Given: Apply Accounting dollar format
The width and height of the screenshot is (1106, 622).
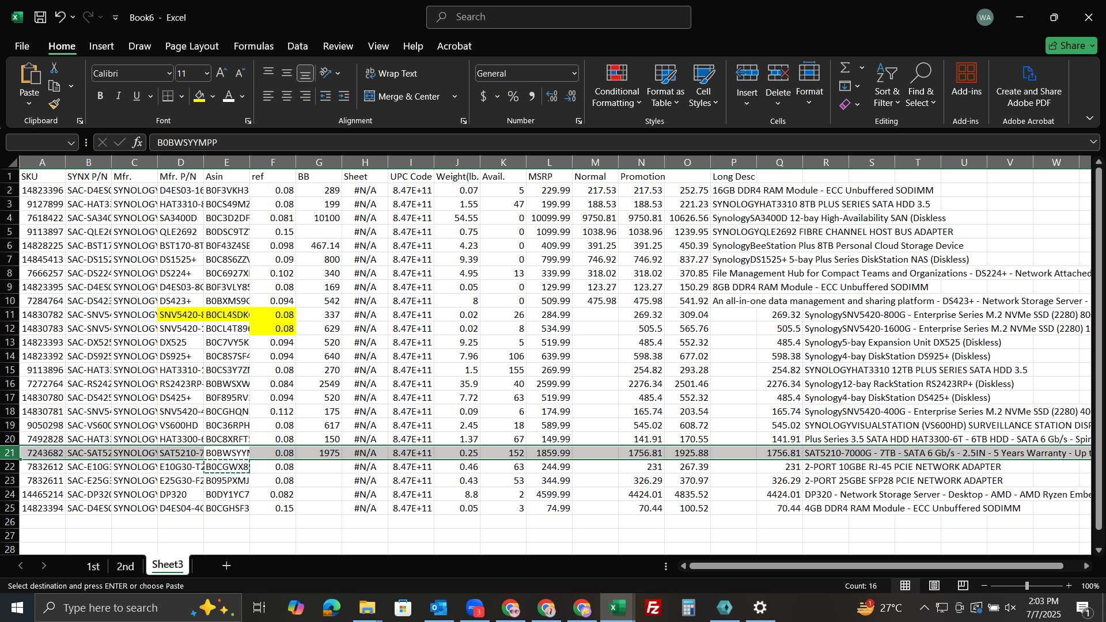Looking at the screenshot, I should [483, 96].
